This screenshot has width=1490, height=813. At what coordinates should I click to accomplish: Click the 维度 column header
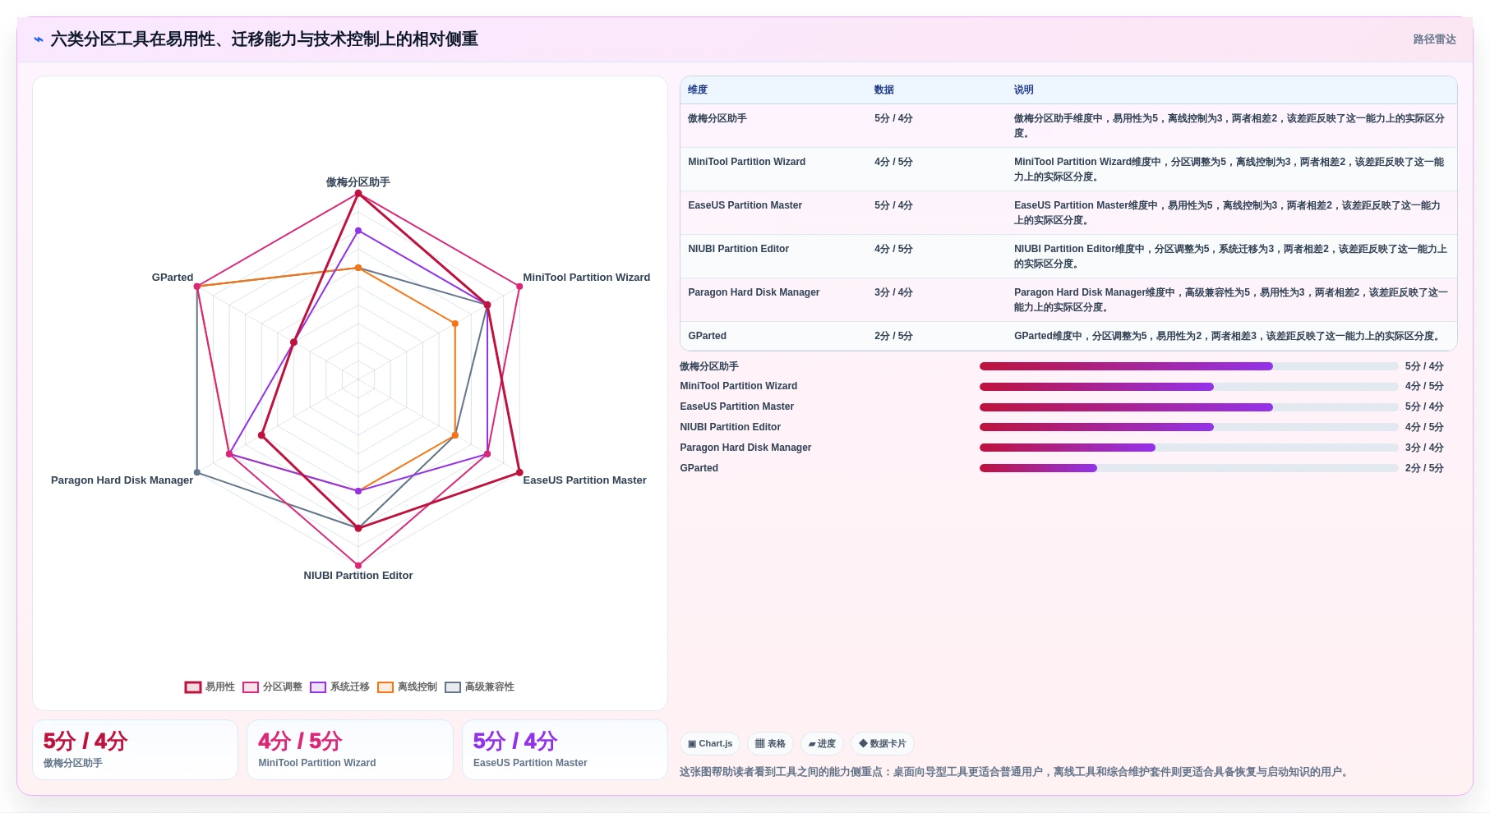coord(698,90)
